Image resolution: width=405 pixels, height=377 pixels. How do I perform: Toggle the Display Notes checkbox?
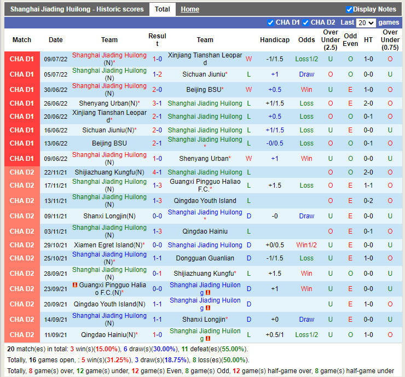pos(349,9)
